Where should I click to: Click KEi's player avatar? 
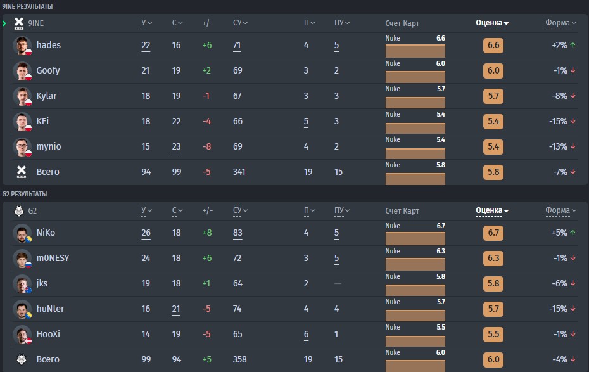(22, 122)
